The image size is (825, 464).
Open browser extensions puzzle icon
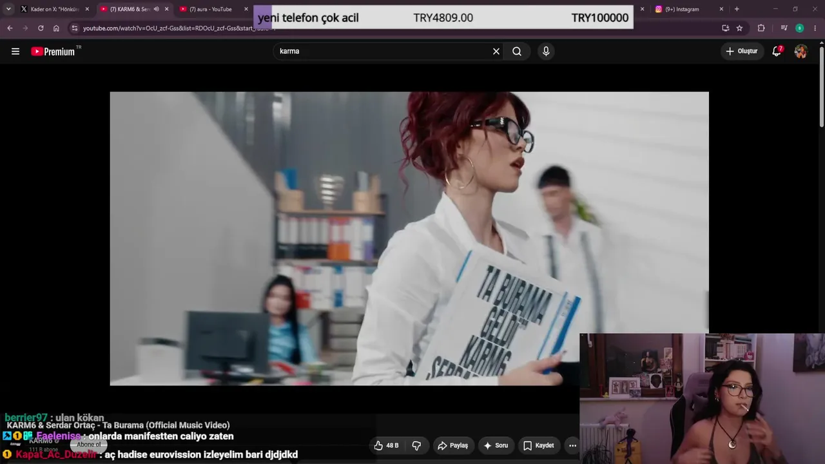[x=761, y=28]
